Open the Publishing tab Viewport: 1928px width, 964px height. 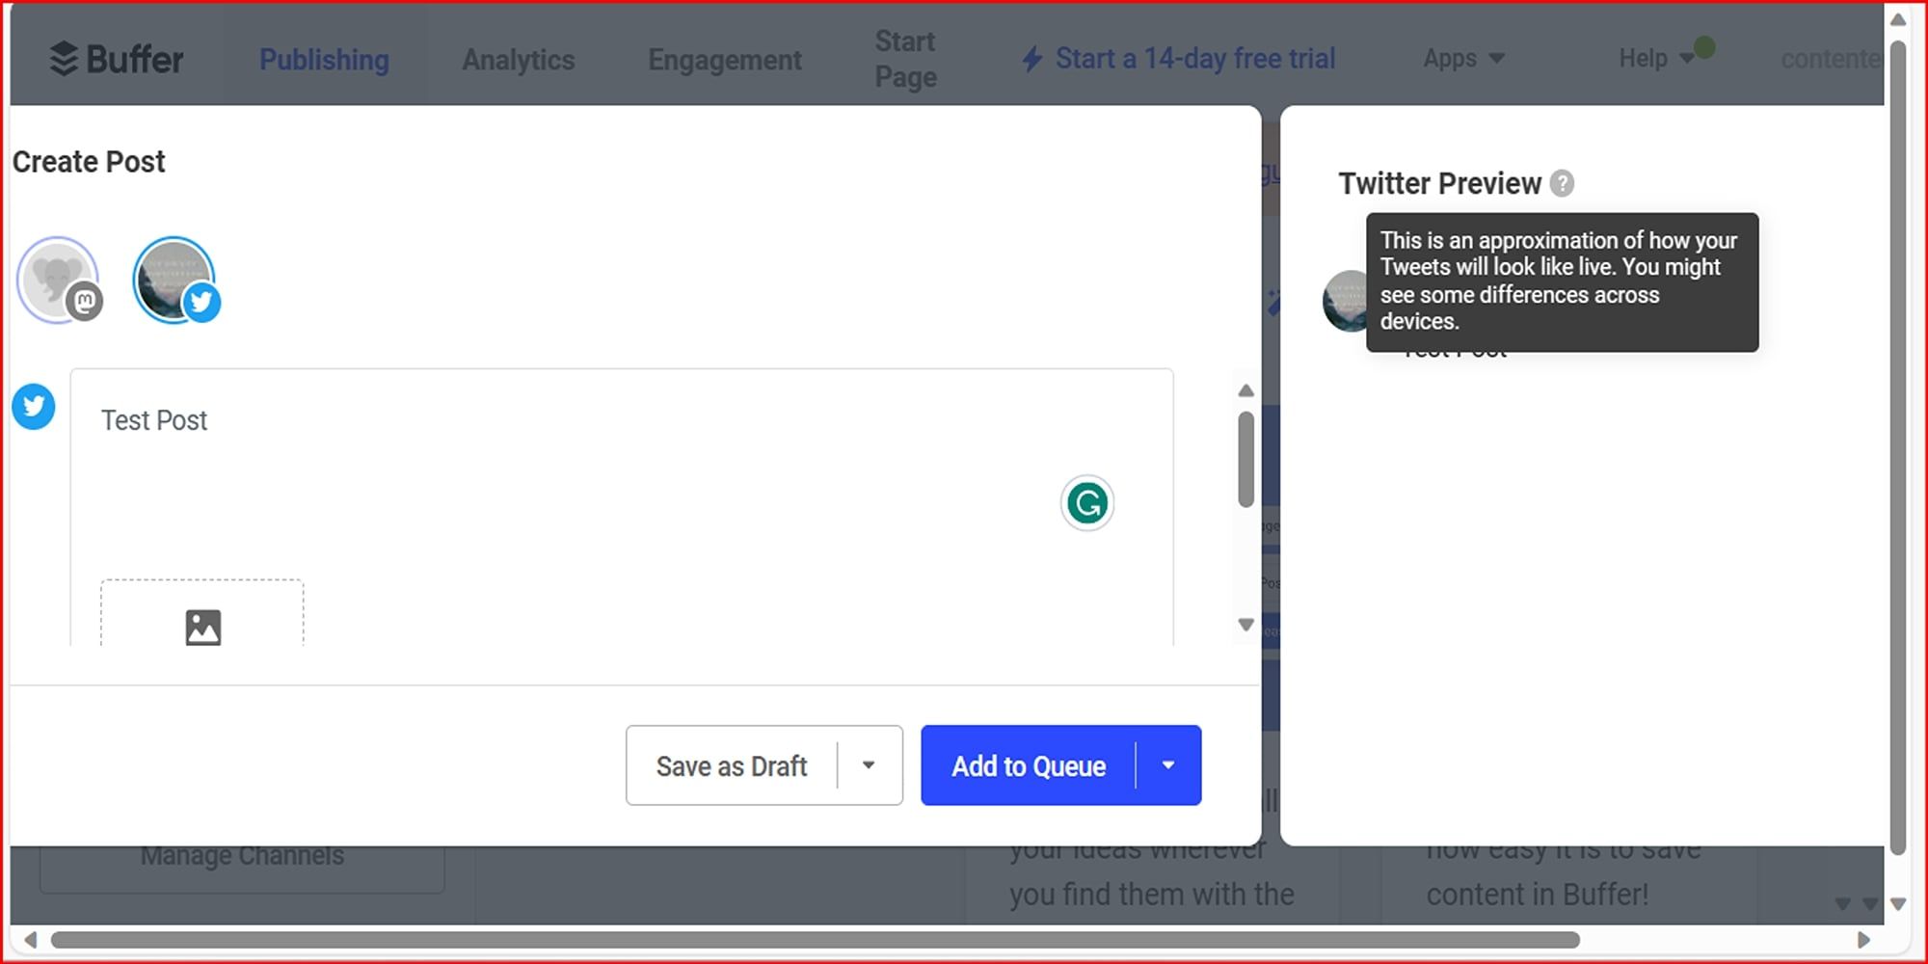(324, 60)
